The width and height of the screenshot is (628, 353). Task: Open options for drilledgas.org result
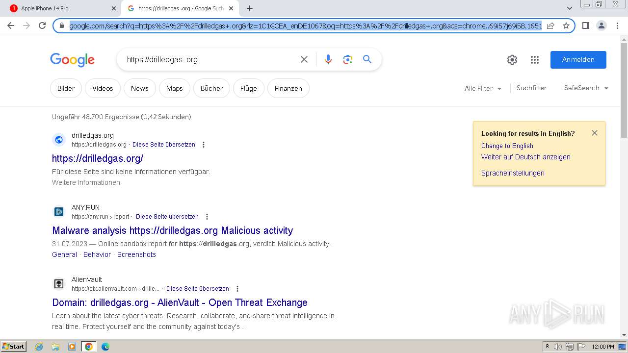coord(204,145)
